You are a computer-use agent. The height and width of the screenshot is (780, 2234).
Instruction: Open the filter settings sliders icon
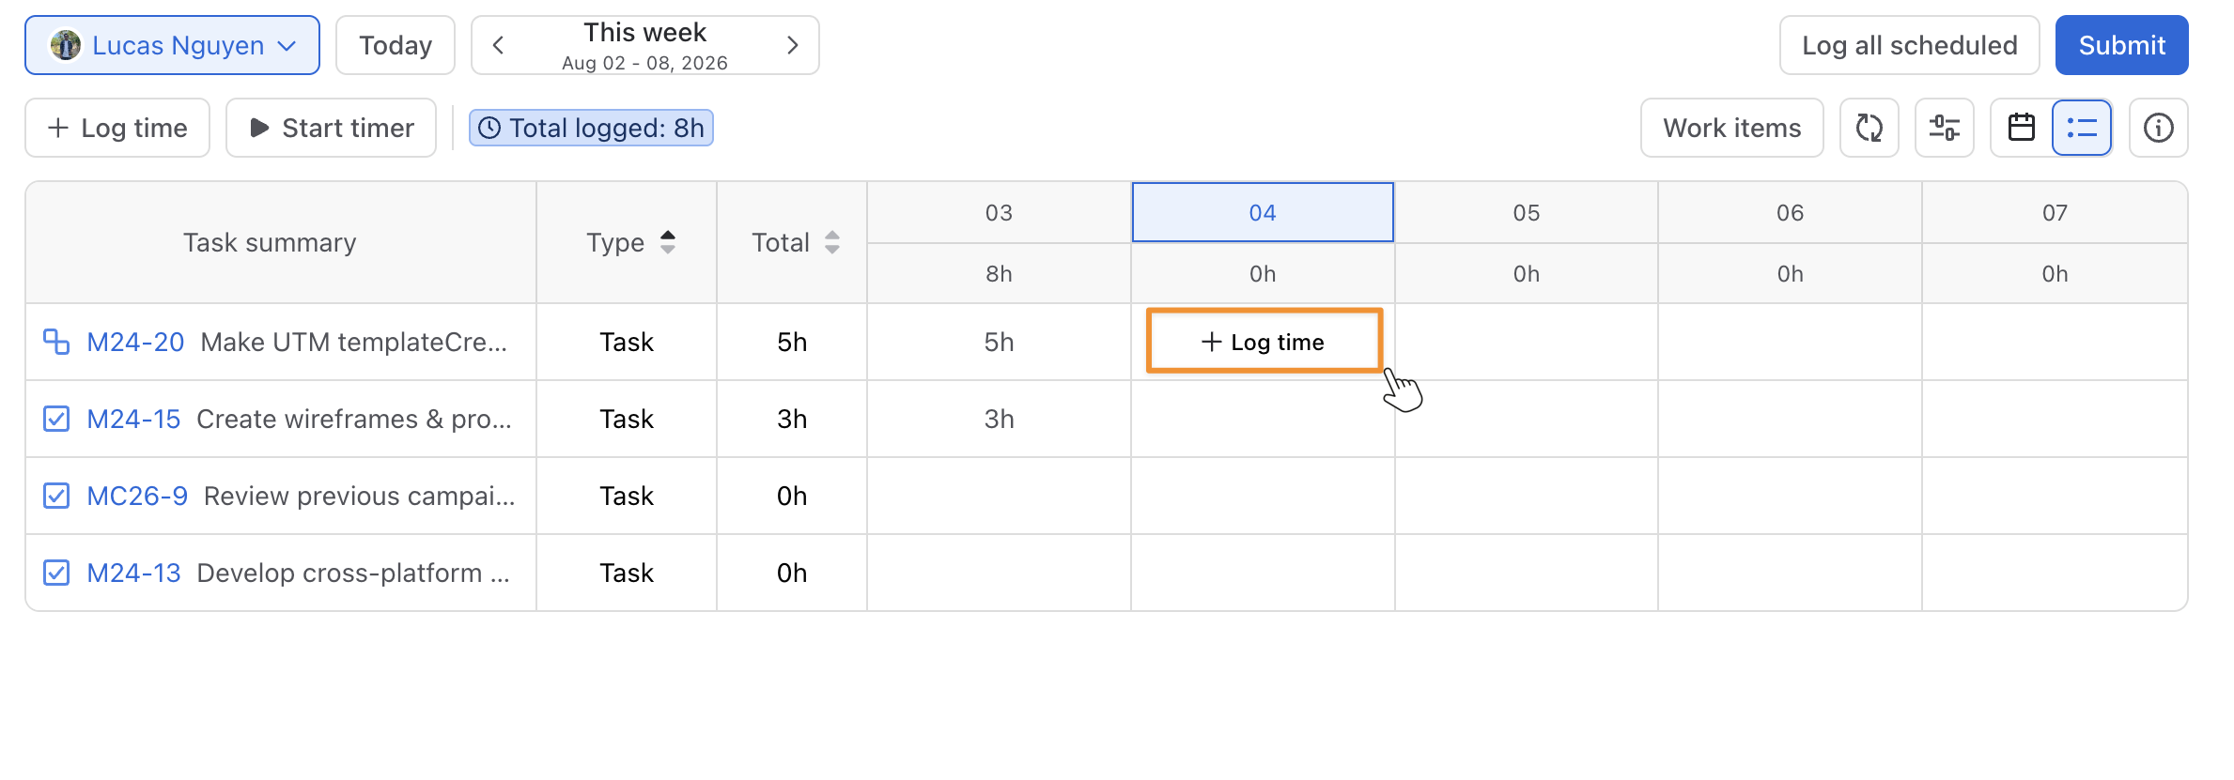point(1944,128)
